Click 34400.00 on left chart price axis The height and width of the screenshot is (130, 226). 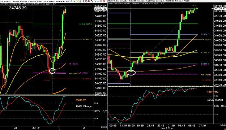[x=100, y=88]
